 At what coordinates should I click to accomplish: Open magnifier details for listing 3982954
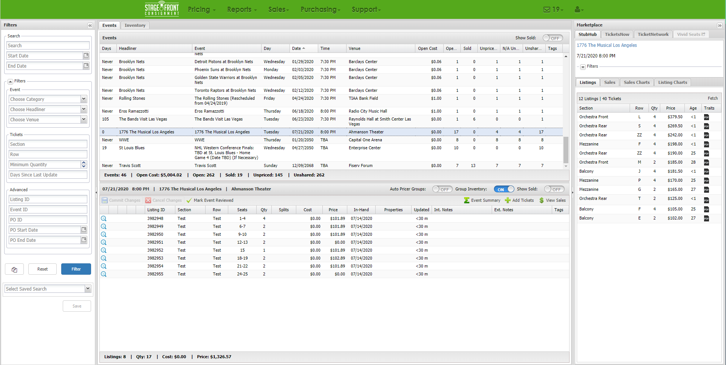104,266
